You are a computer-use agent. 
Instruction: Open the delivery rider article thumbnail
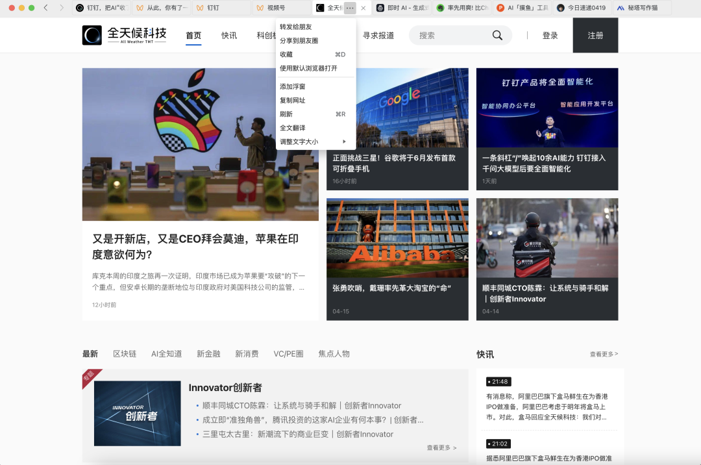click(x=547, y=238)
